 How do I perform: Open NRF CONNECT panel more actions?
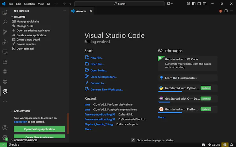(x=64, y=11)
